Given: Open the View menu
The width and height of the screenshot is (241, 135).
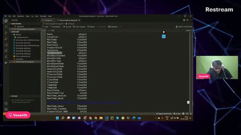Looking at the screenshot, I should 27,16.
